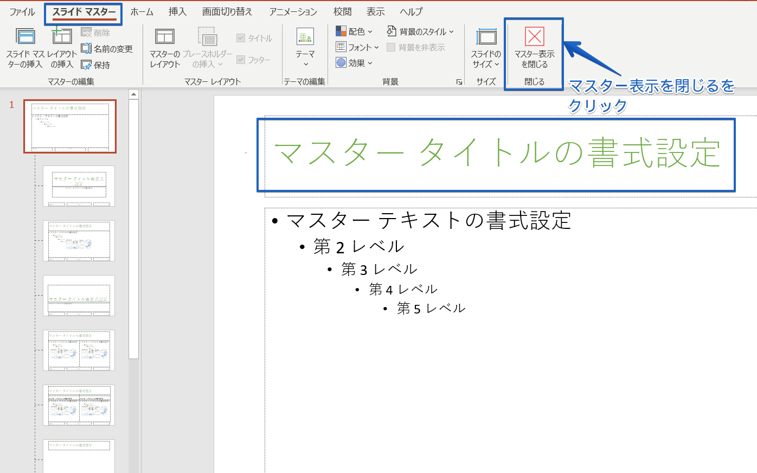The height and width of the screenshot is (473, 757).
Task: Click the マスター表示を閉じる button label
Action: pyautogui.click(x=535, y=59)
